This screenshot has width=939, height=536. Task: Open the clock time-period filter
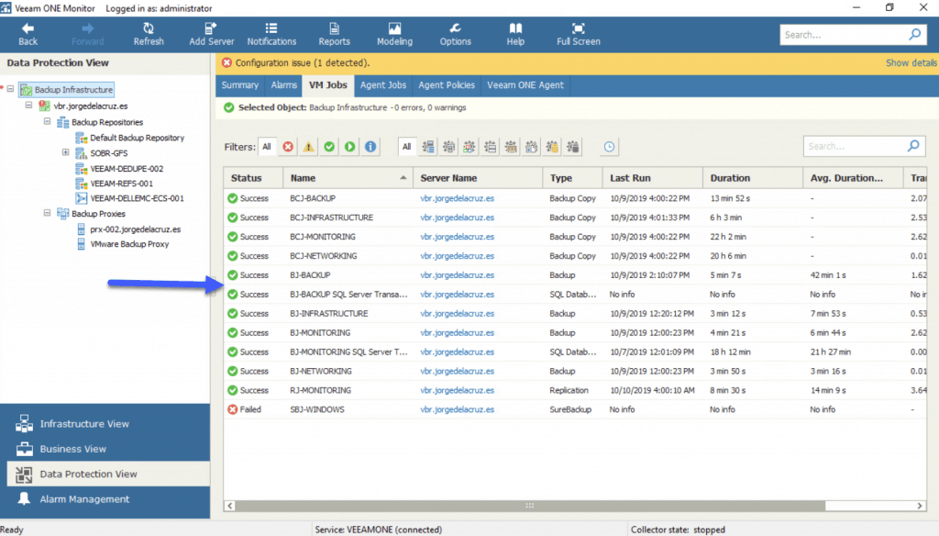(609, 147)
